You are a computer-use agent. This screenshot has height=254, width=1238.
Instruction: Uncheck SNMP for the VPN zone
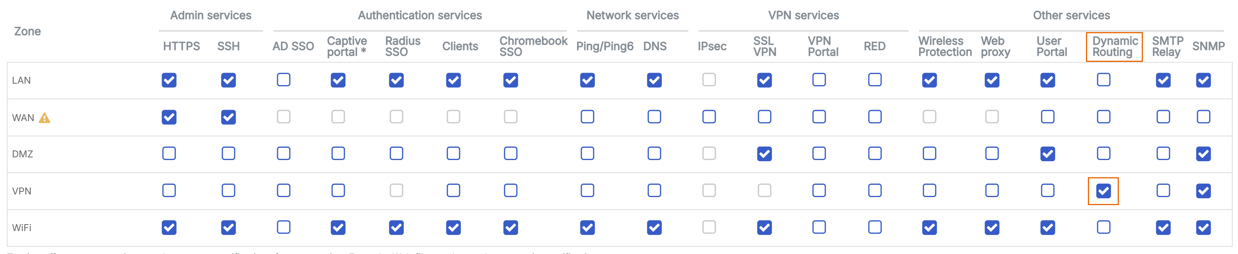[1203, 191]
